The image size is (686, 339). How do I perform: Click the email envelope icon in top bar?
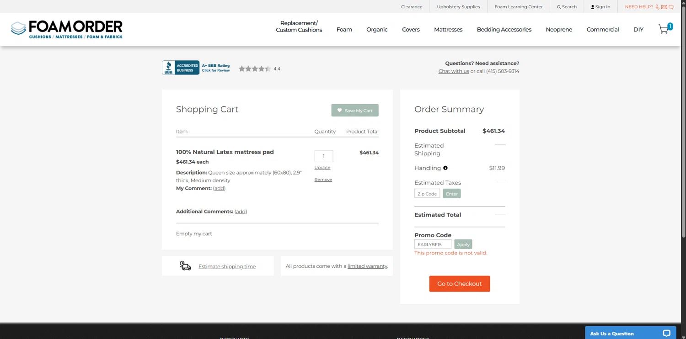coord(664,7)
